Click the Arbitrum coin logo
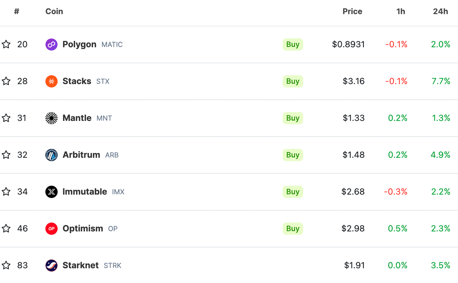Image resolution: width=458 pixels, height=283 pixels. click(x=51, y=155)
